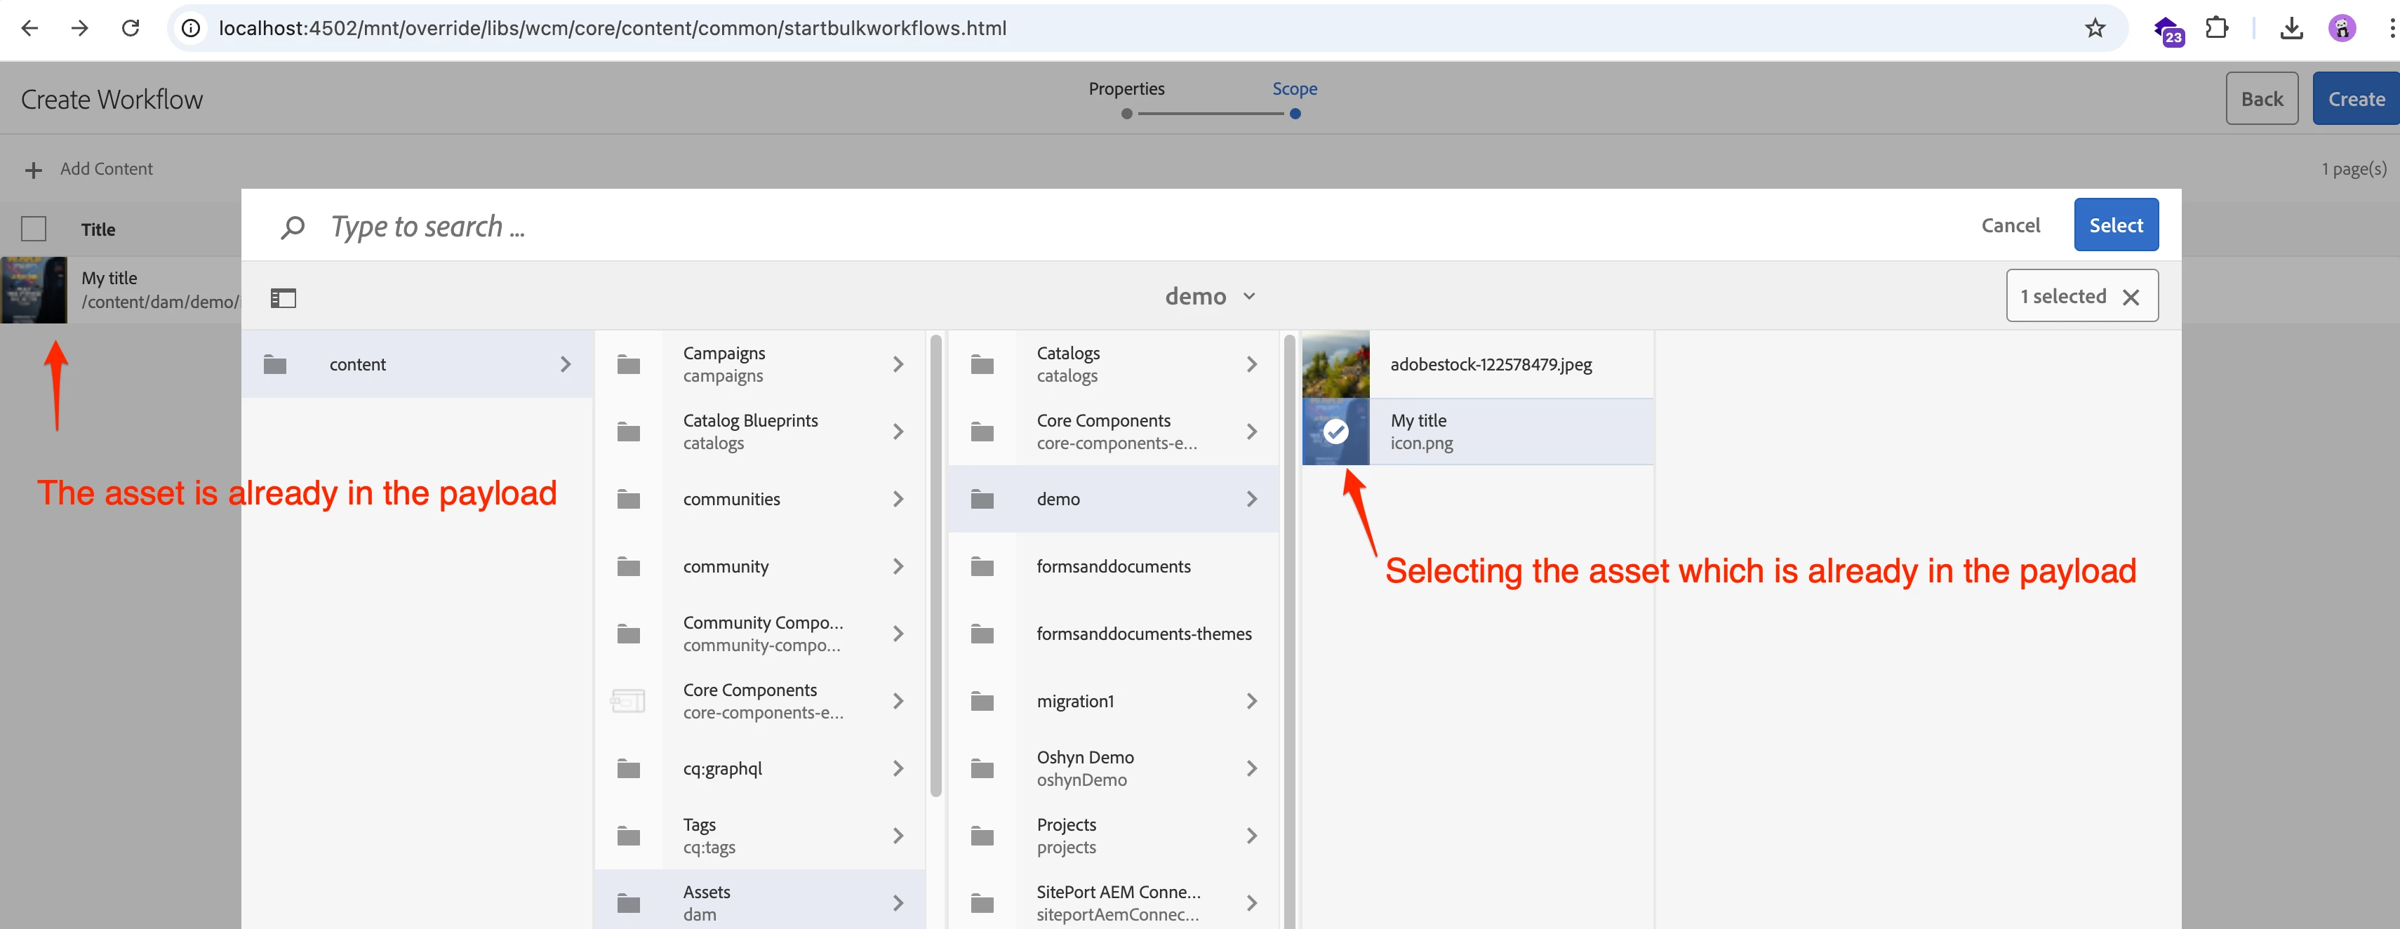
Task: Expand the migration1 folder chevron
Action: 1251,701
